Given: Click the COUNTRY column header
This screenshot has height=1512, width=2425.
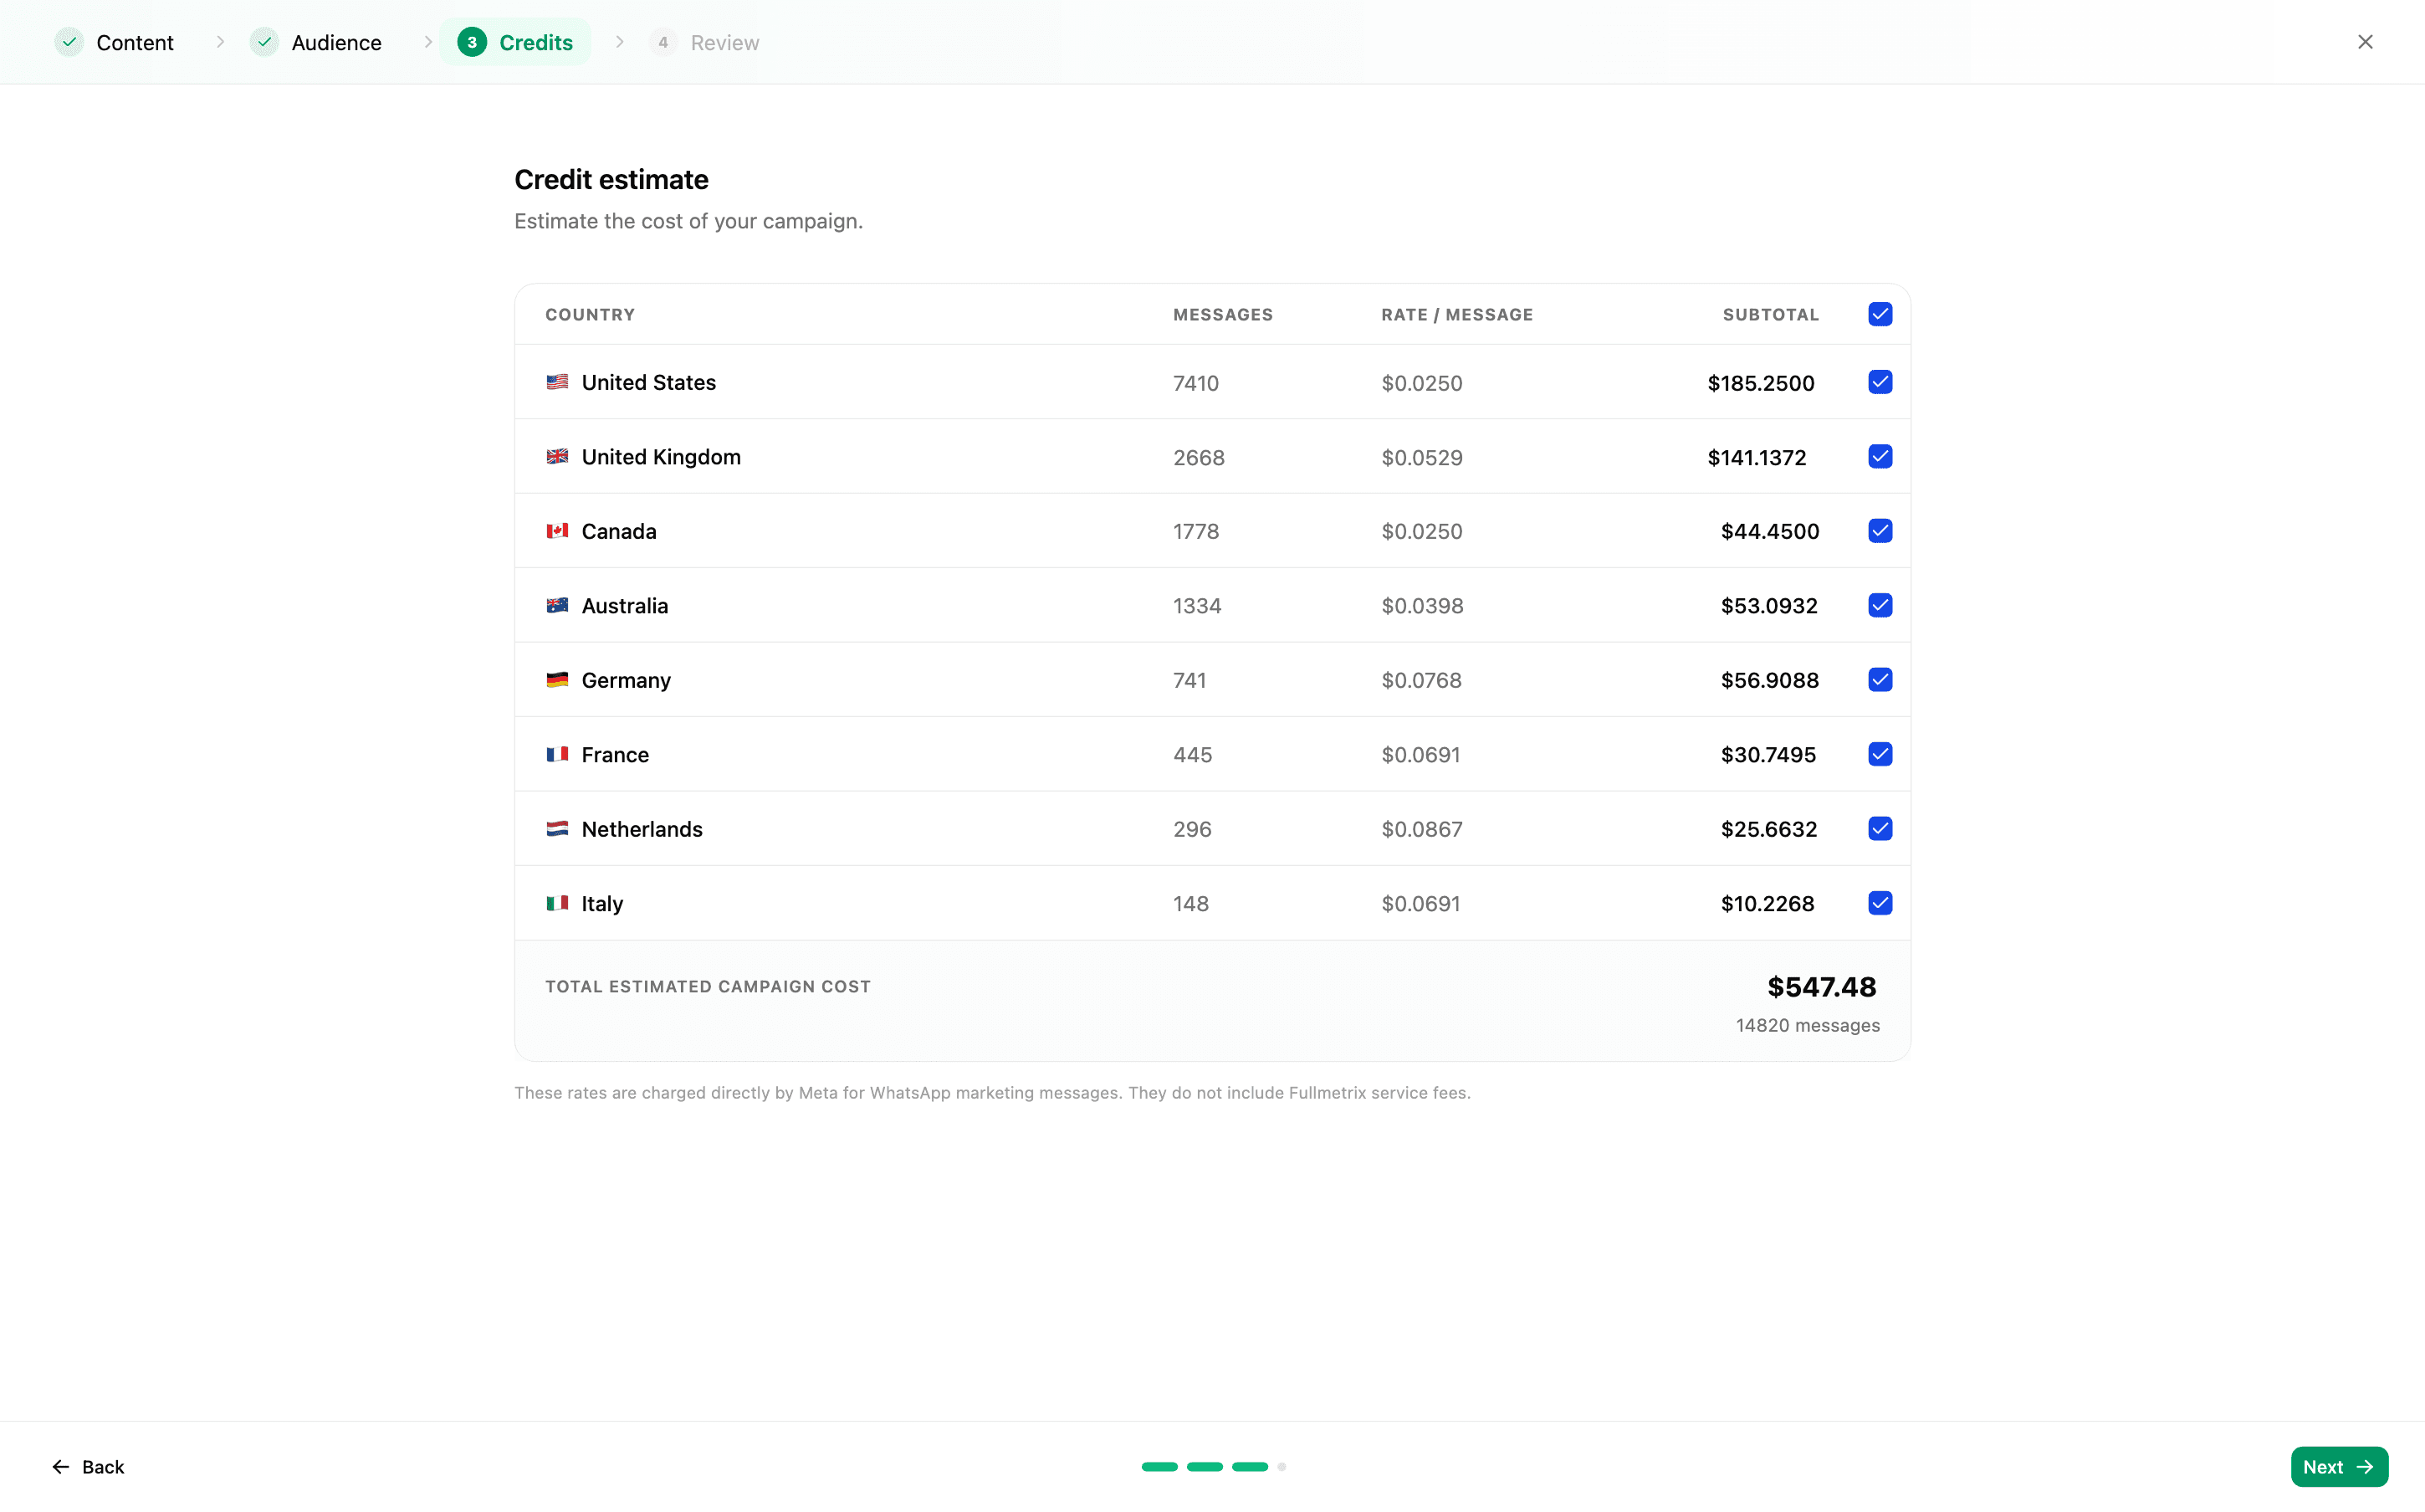Looking at the screenshot, I should 590,315.
